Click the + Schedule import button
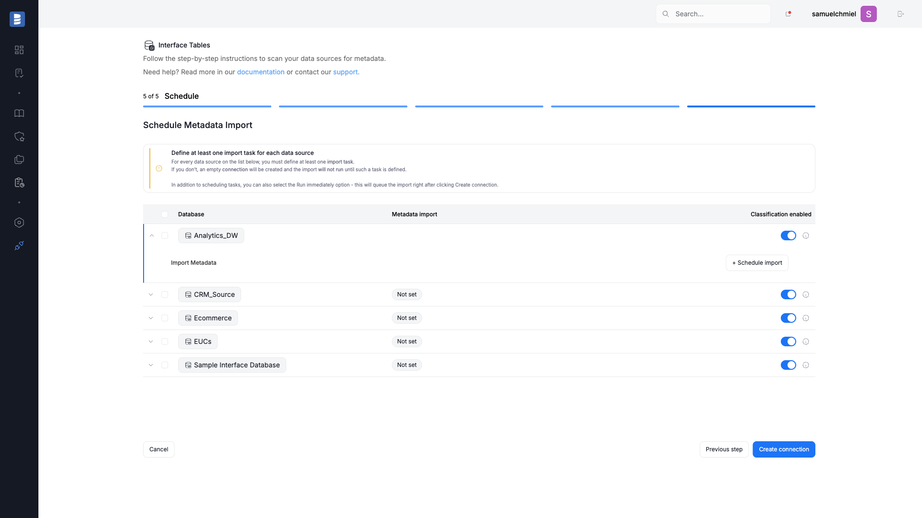922x518 pixels. [757, 263]
